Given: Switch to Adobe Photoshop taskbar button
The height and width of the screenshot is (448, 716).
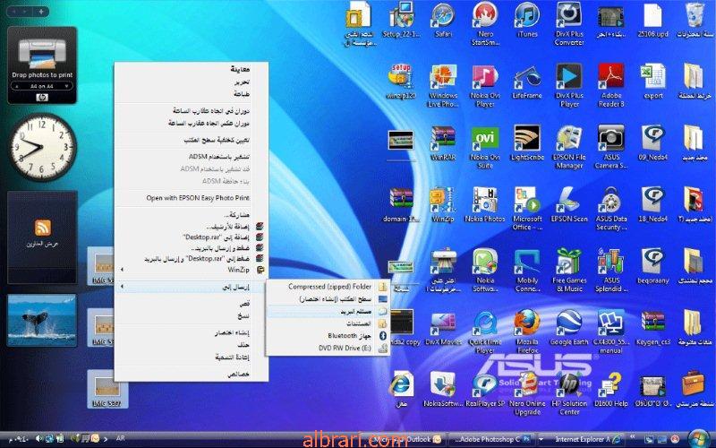Looking at the screenshot, I should click(490, 439).
